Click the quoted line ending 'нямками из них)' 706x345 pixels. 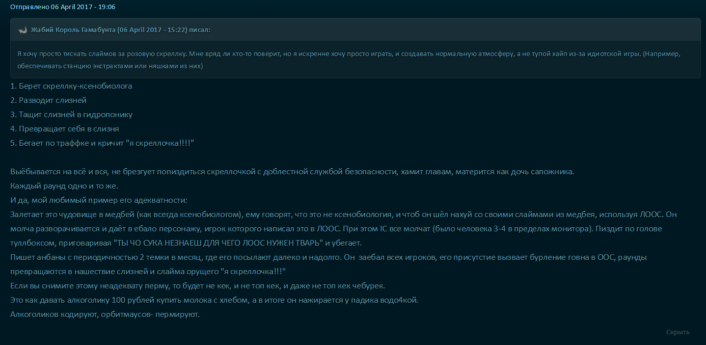[x=110, y=66]
